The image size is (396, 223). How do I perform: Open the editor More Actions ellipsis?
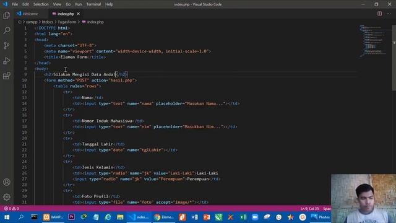tap(389, 14)
